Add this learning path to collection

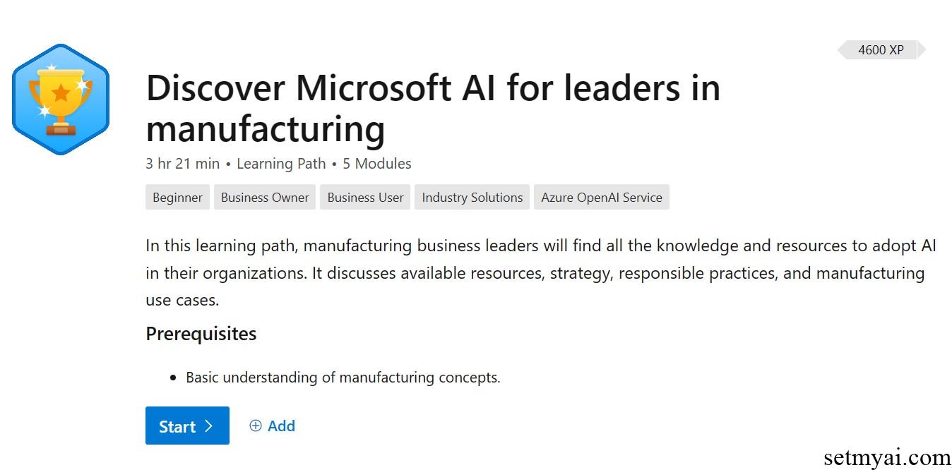coord(273,426)
